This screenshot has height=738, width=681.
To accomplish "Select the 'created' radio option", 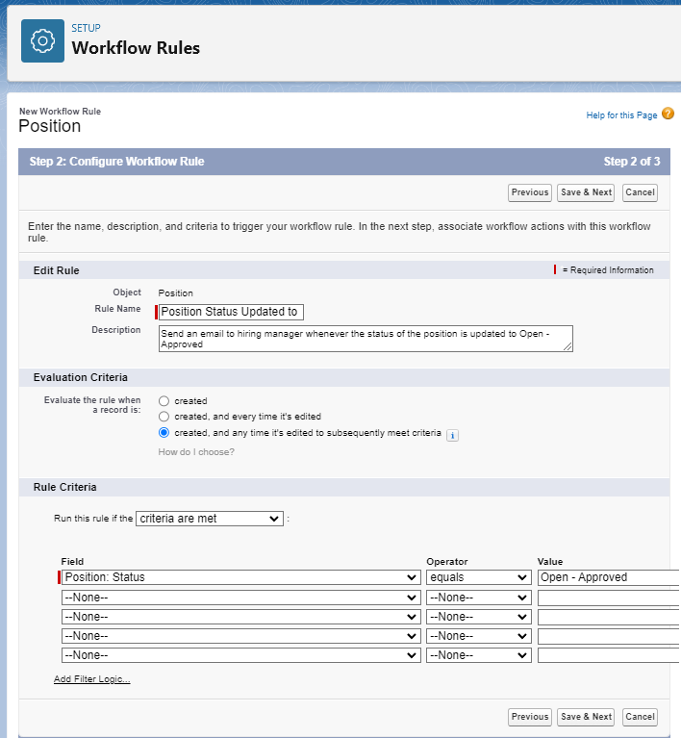I will [164, 400].
